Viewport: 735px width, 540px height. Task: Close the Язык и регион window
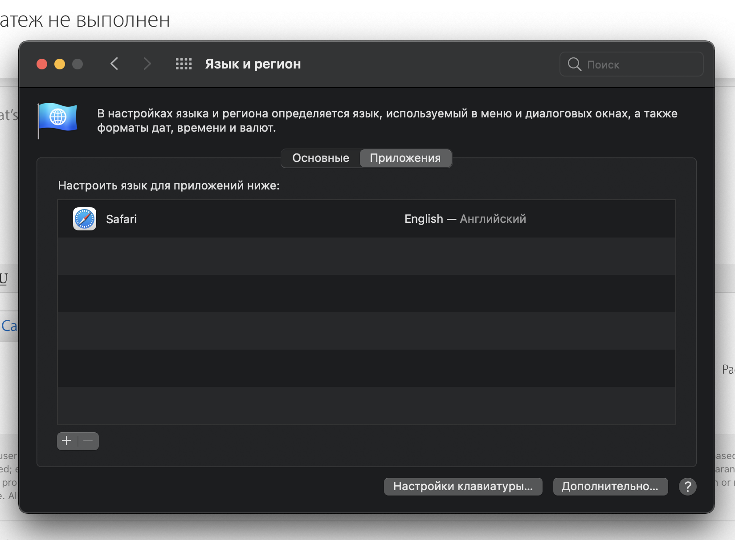42,64
